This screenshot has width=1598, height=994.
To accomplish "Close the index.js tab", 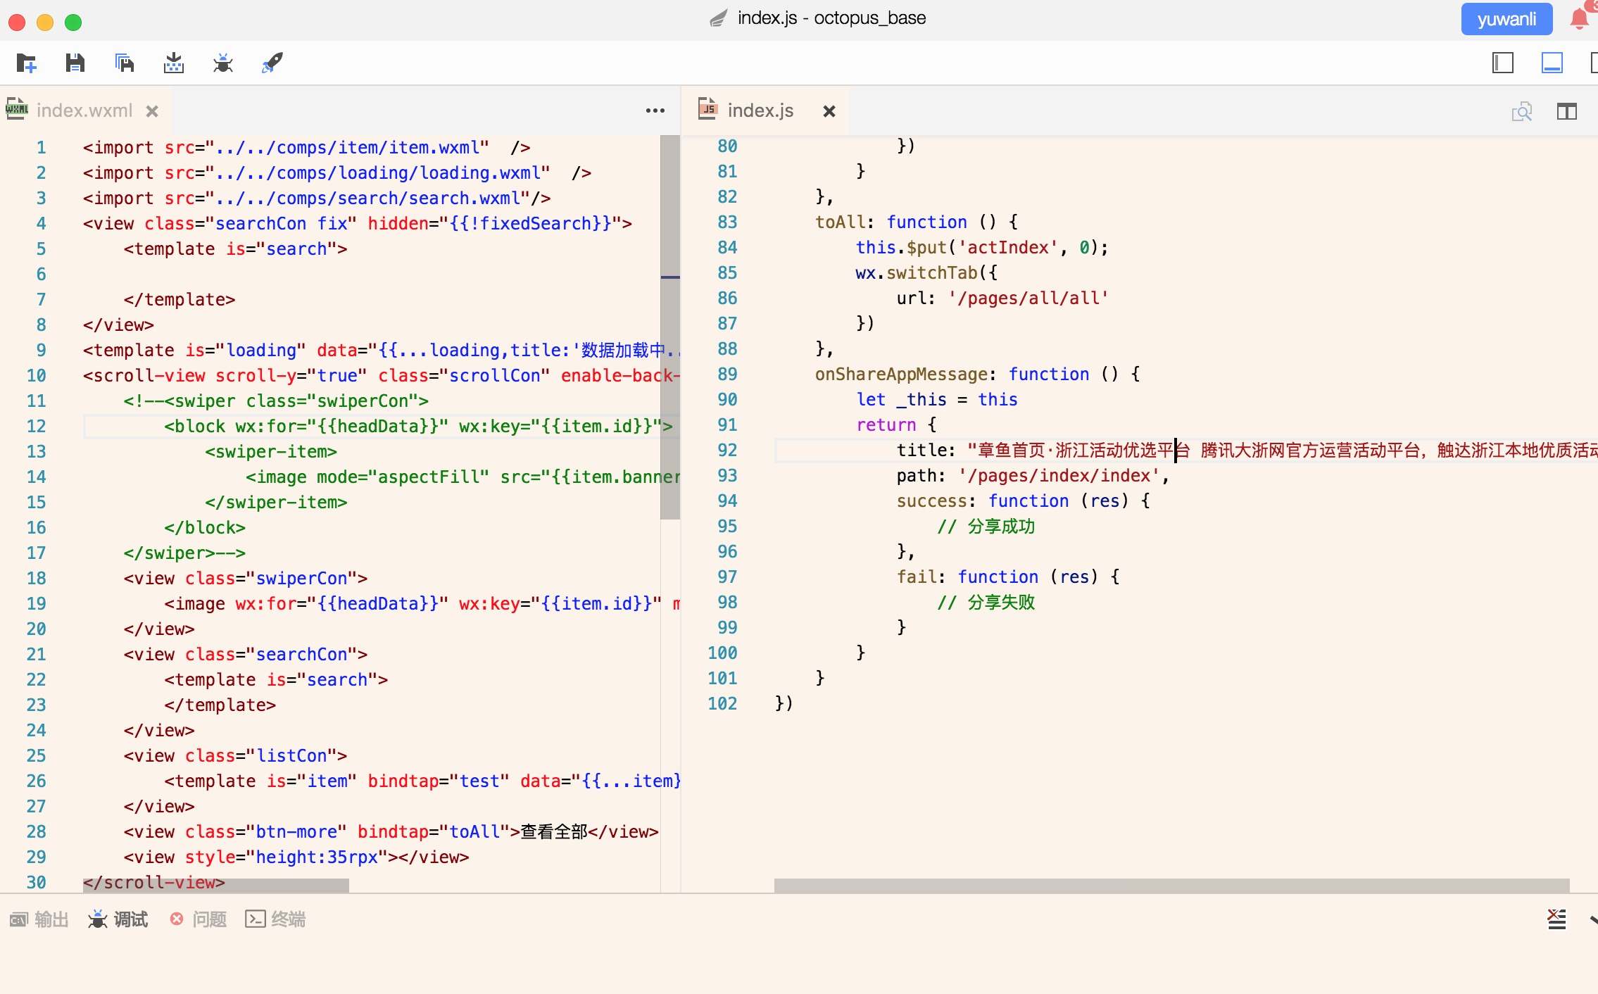I will pos(829,111).
